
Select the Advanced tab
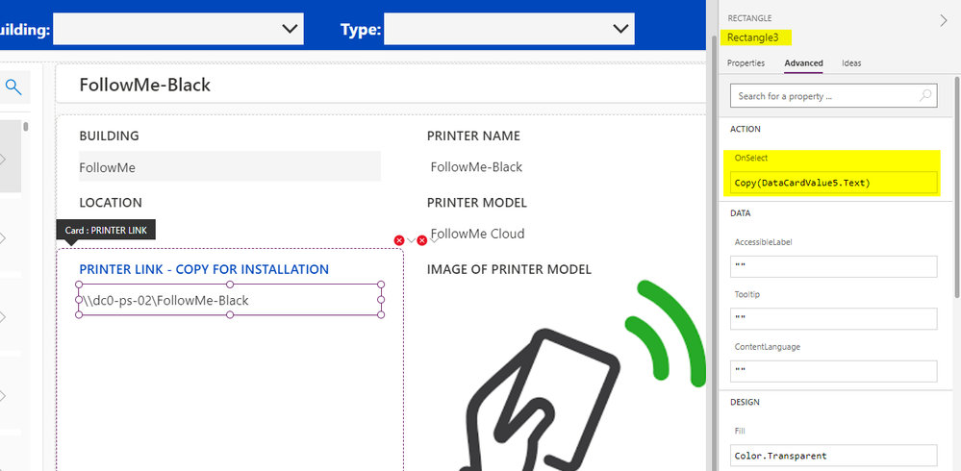(803, 63)
